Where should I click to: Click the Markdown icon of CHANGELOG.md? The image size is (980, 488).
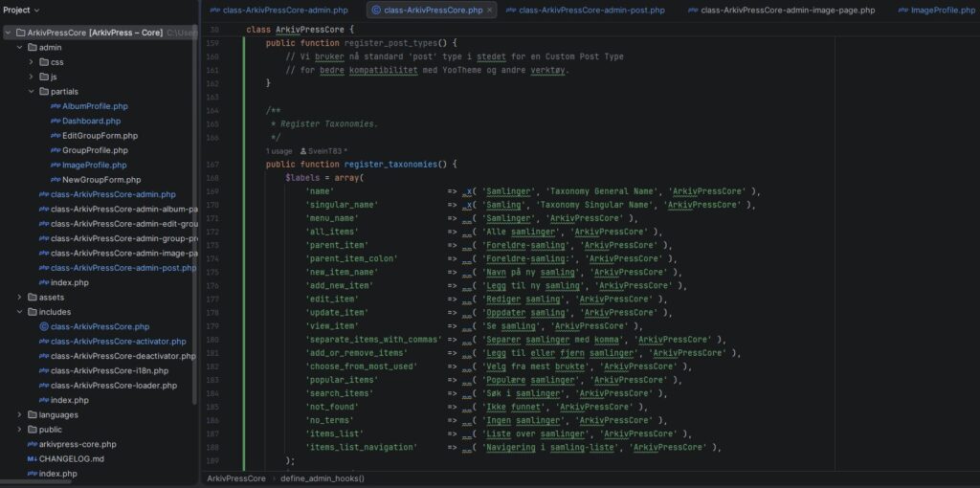[x=32, y=459]
